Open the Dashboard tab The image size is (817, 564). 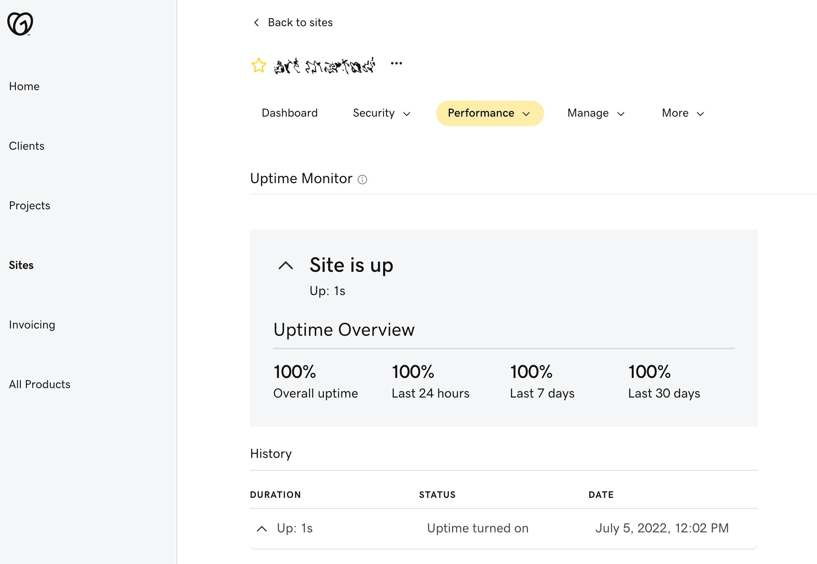point(290,113)
